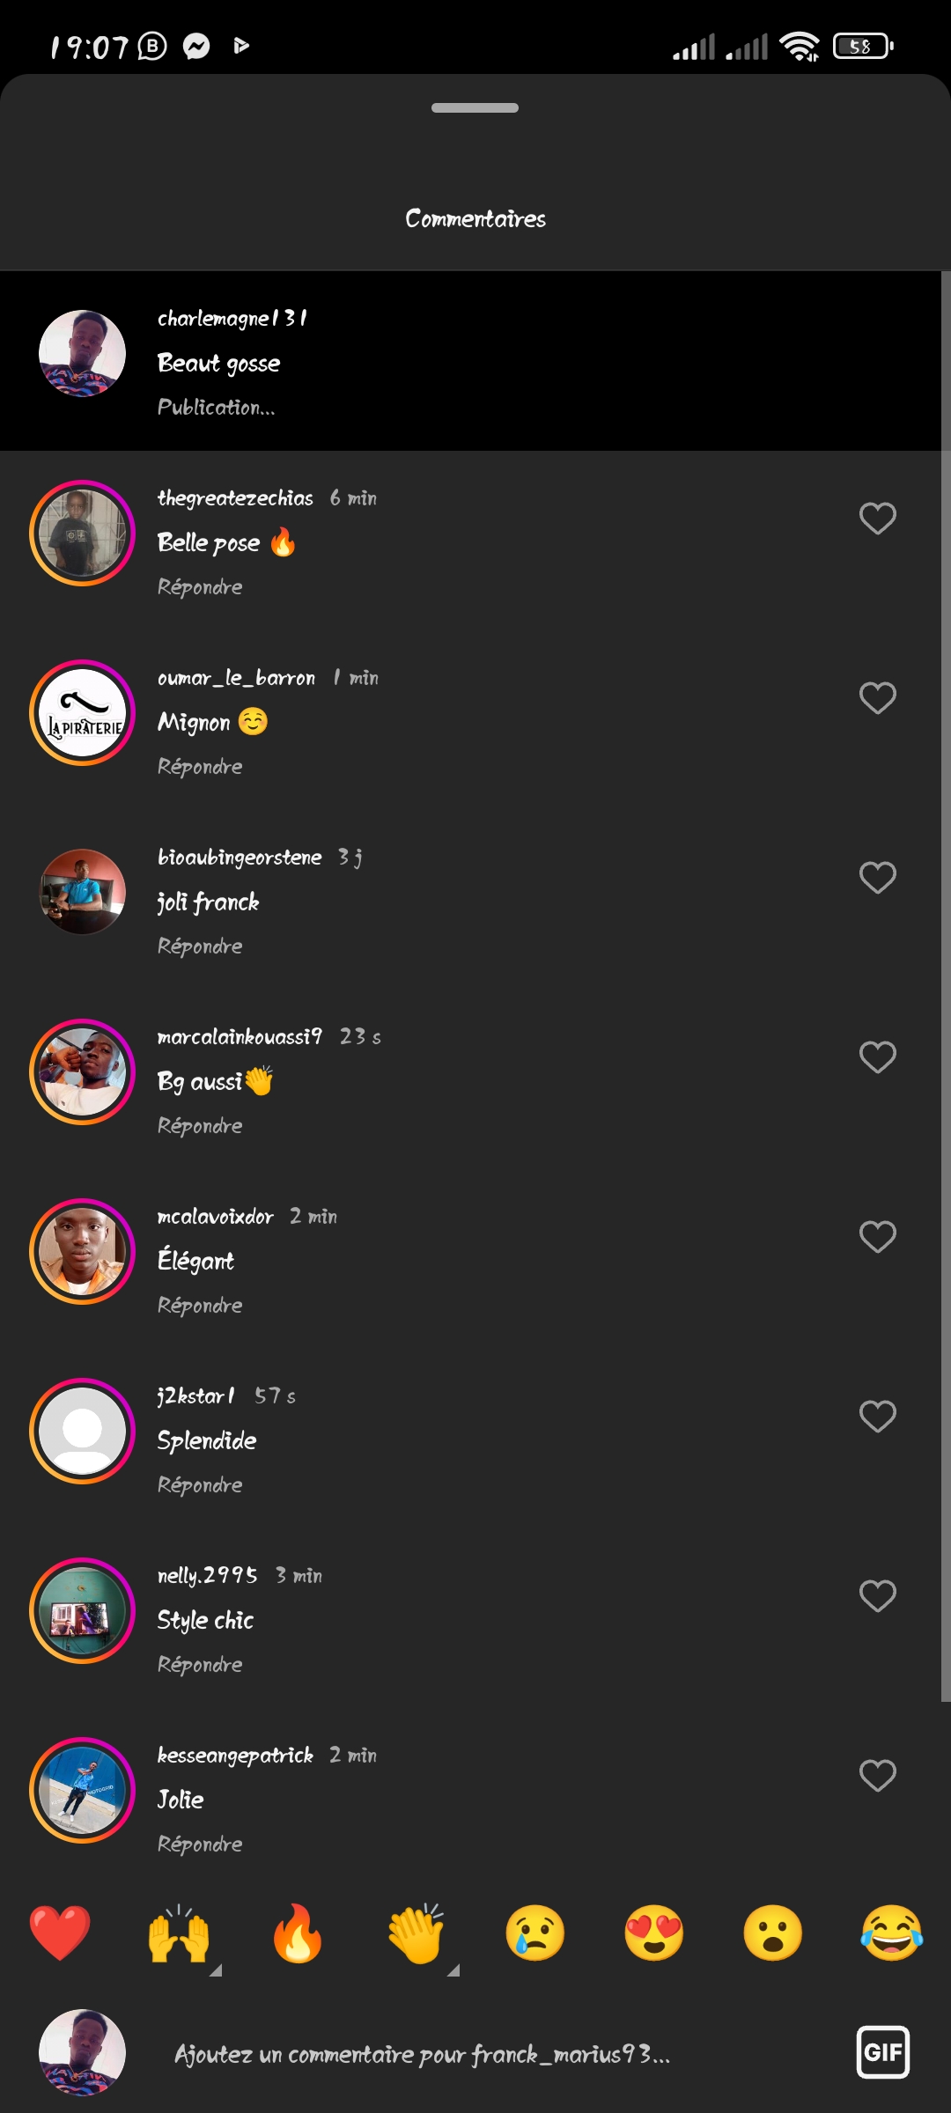The image size is (951, 2113).
Task: Tap the red heart emoji reaction
Action: point(60,1933)
